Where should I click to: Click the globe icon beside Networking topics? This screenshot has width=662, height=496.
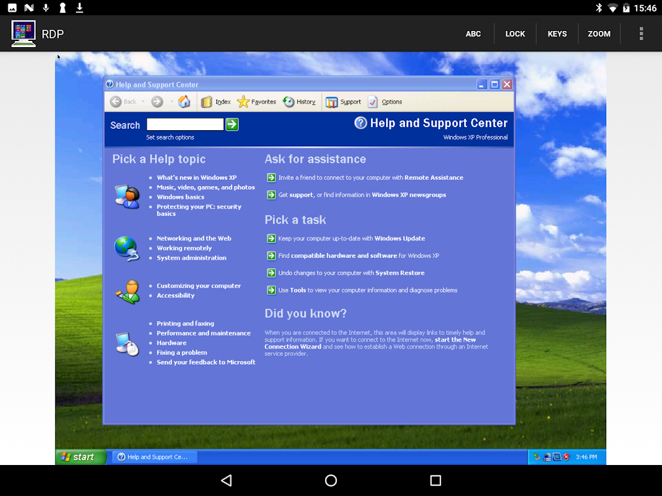(x=127, y=249)
